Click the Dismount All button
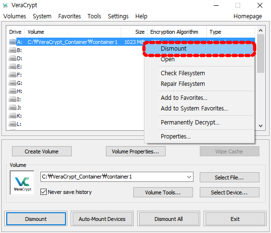This screenshot has width=271, height=233. [168, 219]
